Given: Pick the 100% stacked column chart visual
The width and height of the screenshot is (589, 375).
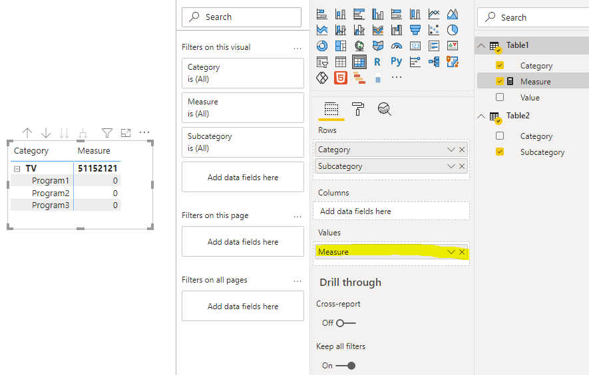Looking at the screenshot, I should pos(415,14).
